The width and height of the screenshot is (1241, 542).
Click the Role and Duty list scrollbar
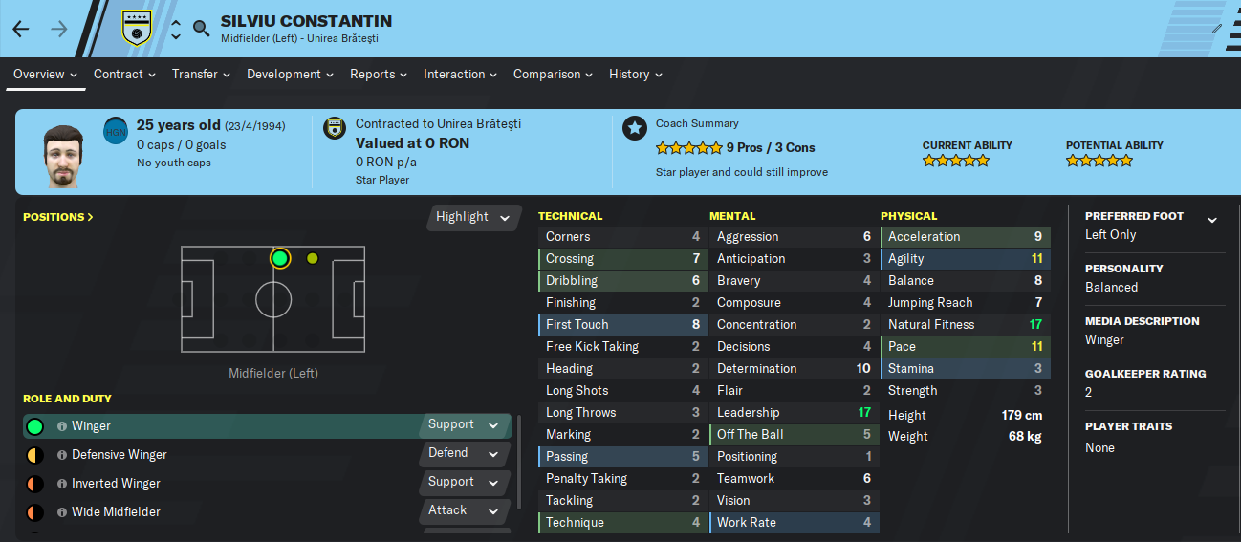pos(519,463)
